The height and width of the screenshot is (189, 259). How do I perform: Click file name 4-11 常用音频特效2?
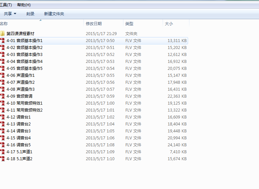24,110
